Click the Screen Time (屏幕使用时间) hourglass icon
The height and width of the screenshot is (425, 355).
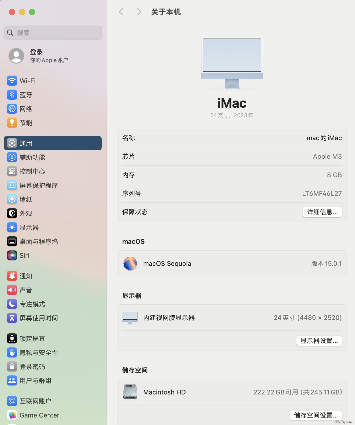coord(12,318)
